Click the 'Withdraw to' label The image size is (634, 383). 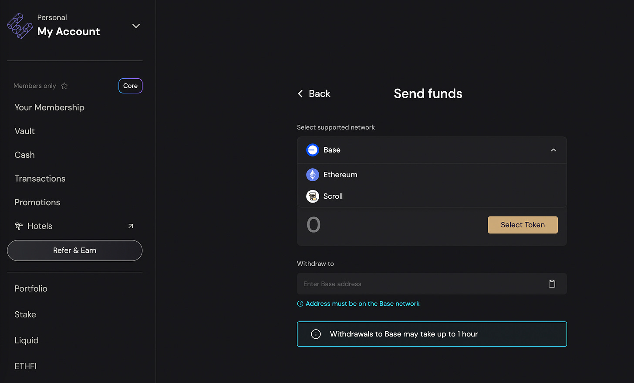[x=315, y=264]
